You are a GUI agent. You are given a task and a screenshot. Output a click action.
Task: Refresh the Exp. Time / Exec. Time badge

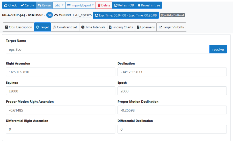126,15
